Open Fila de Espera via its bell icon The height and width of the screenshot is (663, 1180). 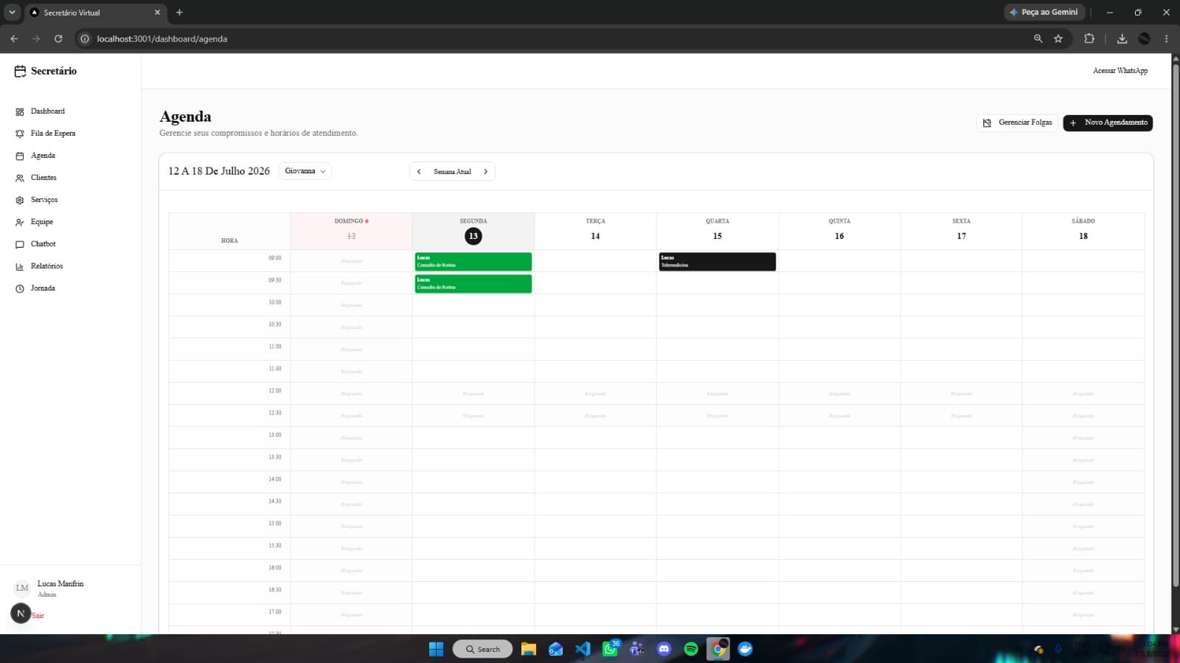20,134
